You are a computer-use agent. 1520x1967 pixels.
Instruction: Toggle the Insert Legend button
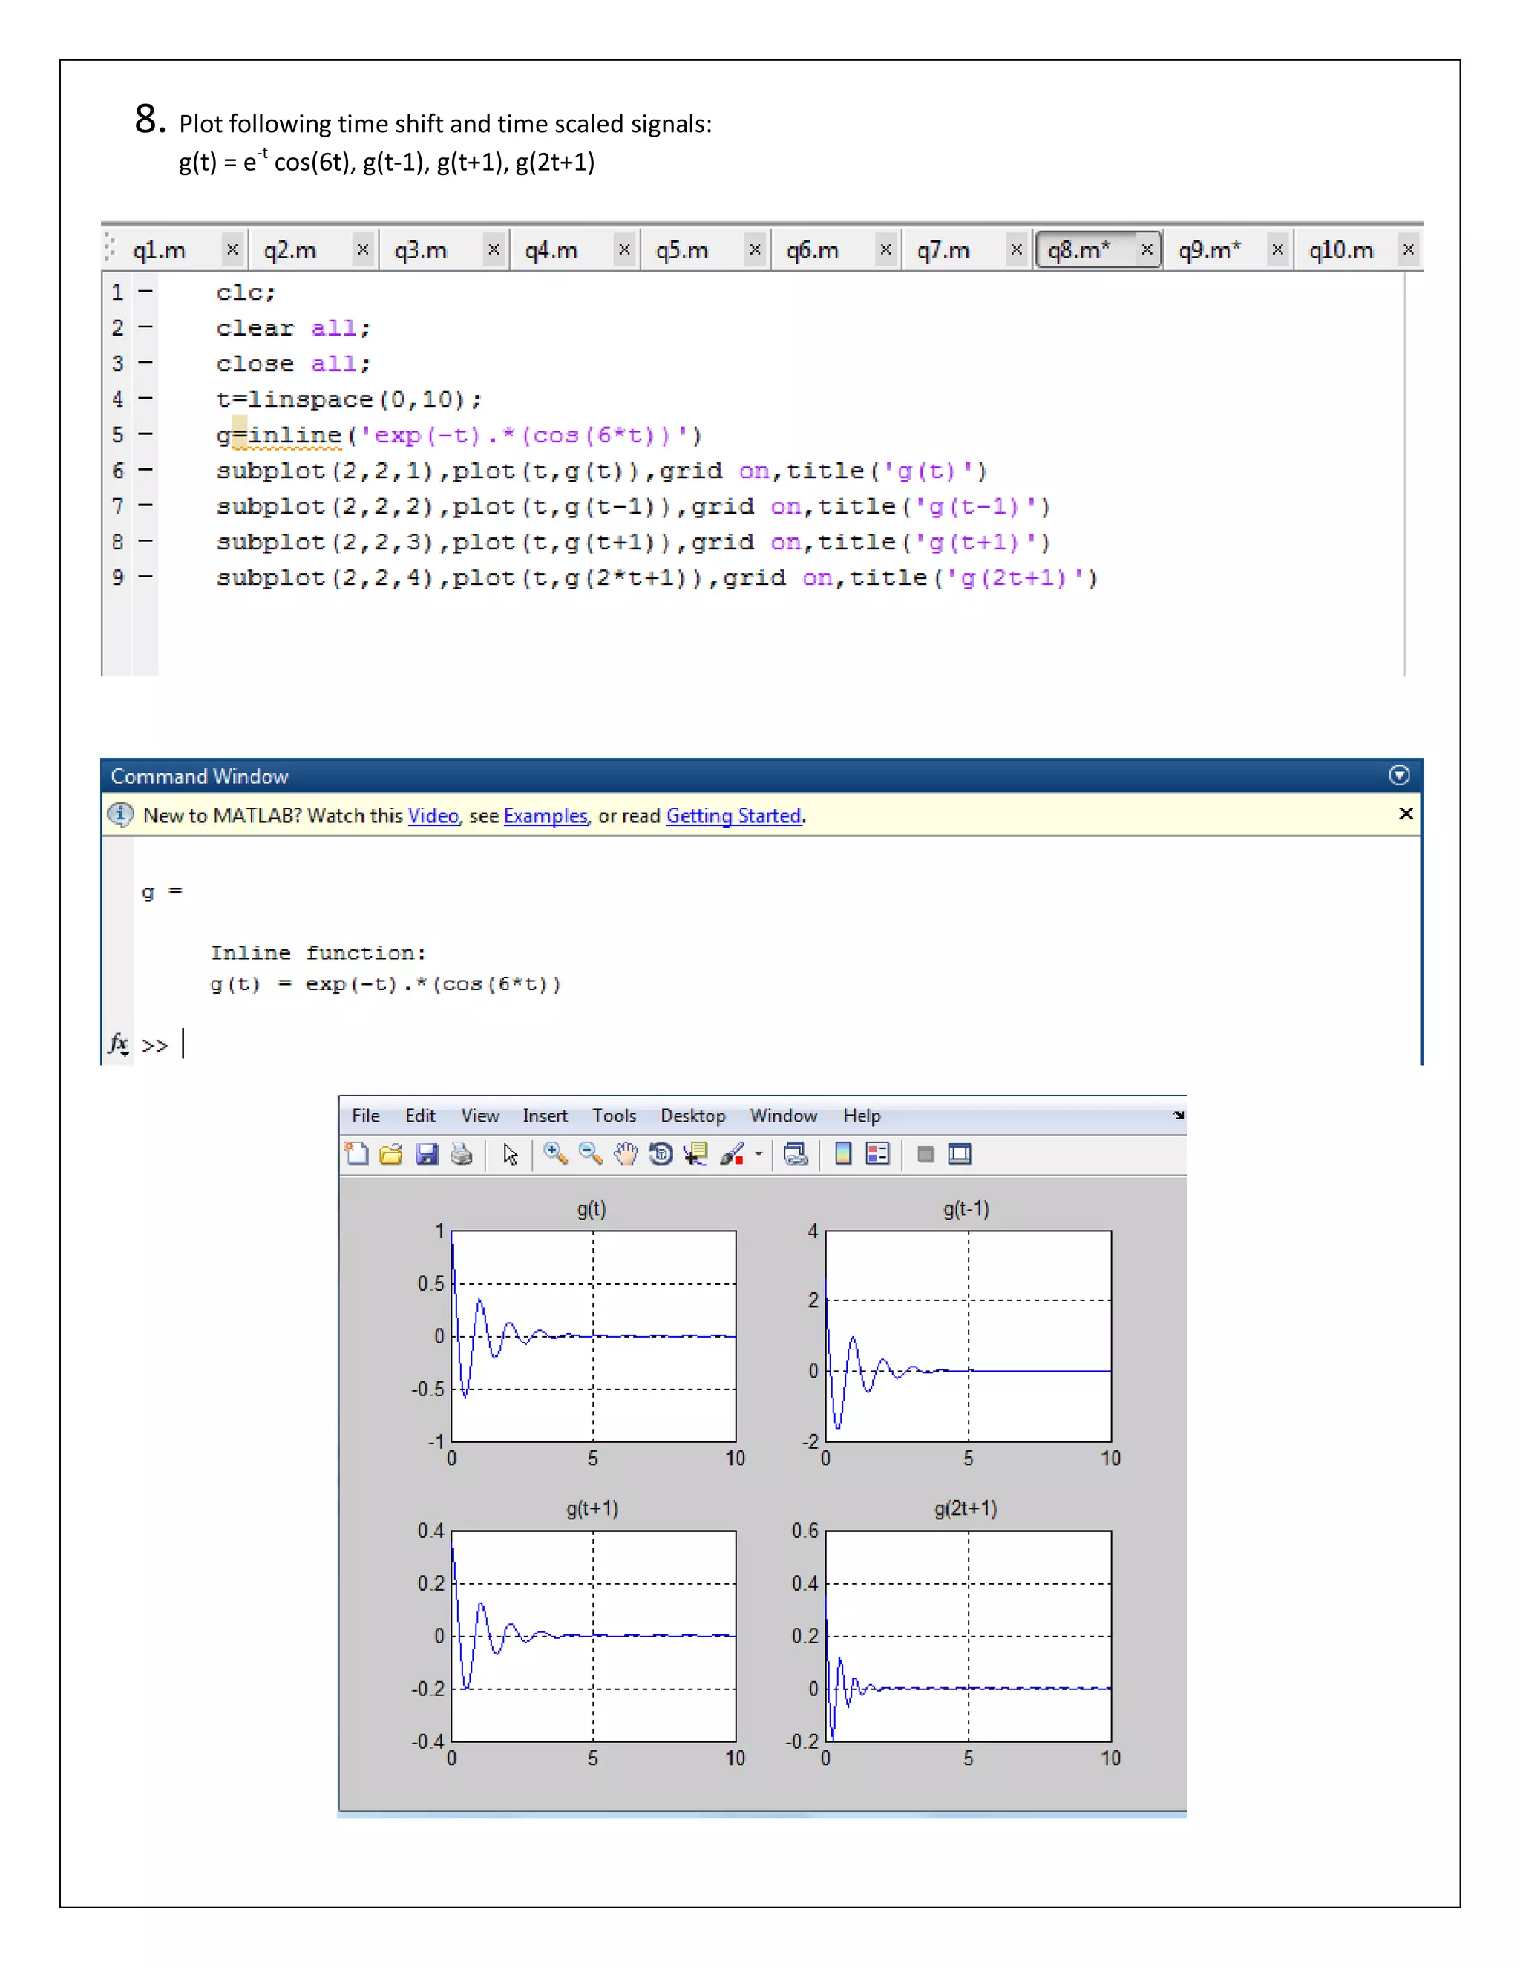point(877,1153)
